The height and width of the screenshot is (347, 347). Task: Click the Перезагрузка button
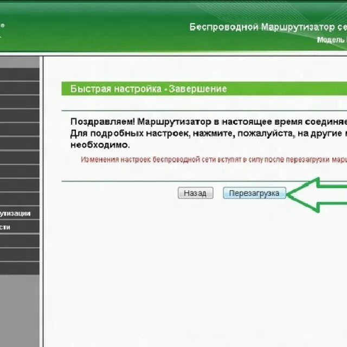point(254,193)
